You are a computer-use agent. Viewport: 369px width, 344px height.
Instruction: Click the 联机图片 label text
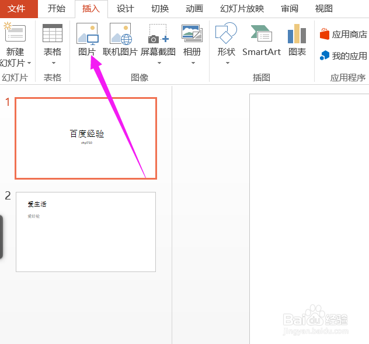[120, 52]
